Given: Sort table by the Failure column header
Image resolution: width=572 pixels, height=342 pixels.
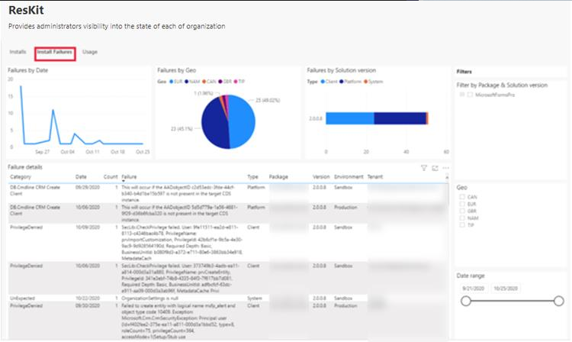Looking at the screenshot, I should click(130, 176).
